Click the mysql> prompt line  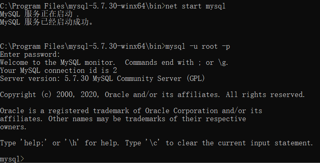click(12, 159)
